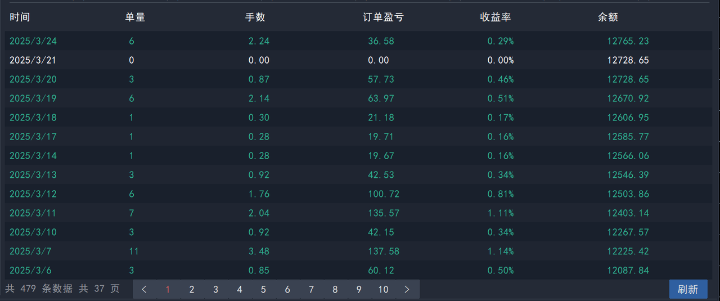Go to previous page using left chevron
Image resolution: width=720 pixels, height=301 pixels.
(x=145, y=289)
